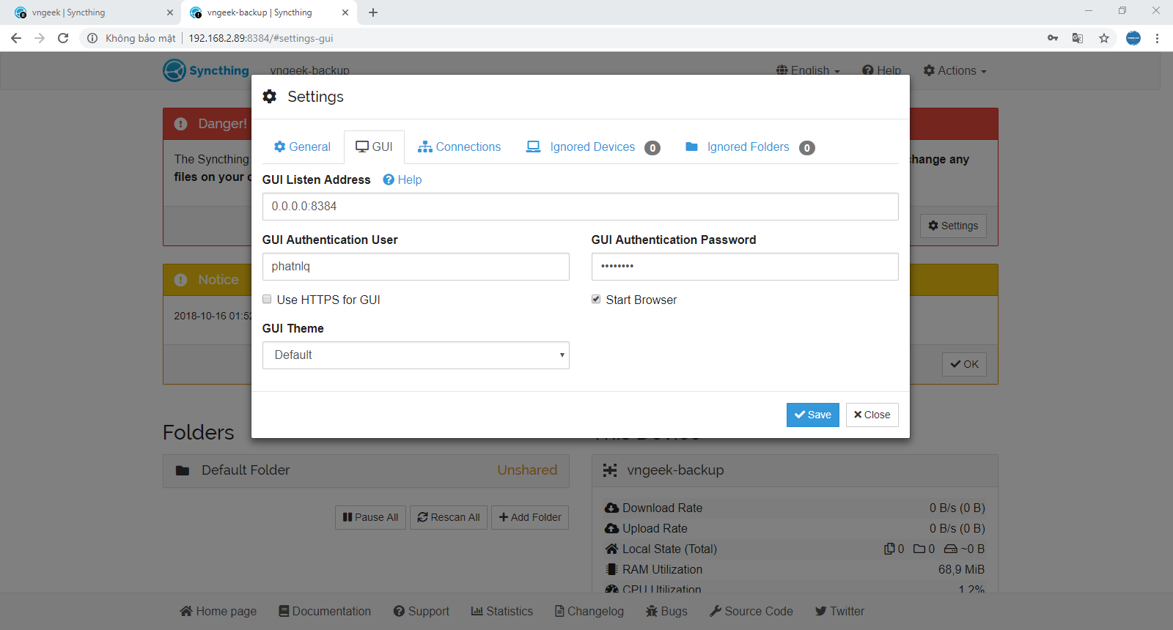Open the Bugs footer link
Screen dimensions: 1173x630
pyautogui.click(x=666, y=611)
